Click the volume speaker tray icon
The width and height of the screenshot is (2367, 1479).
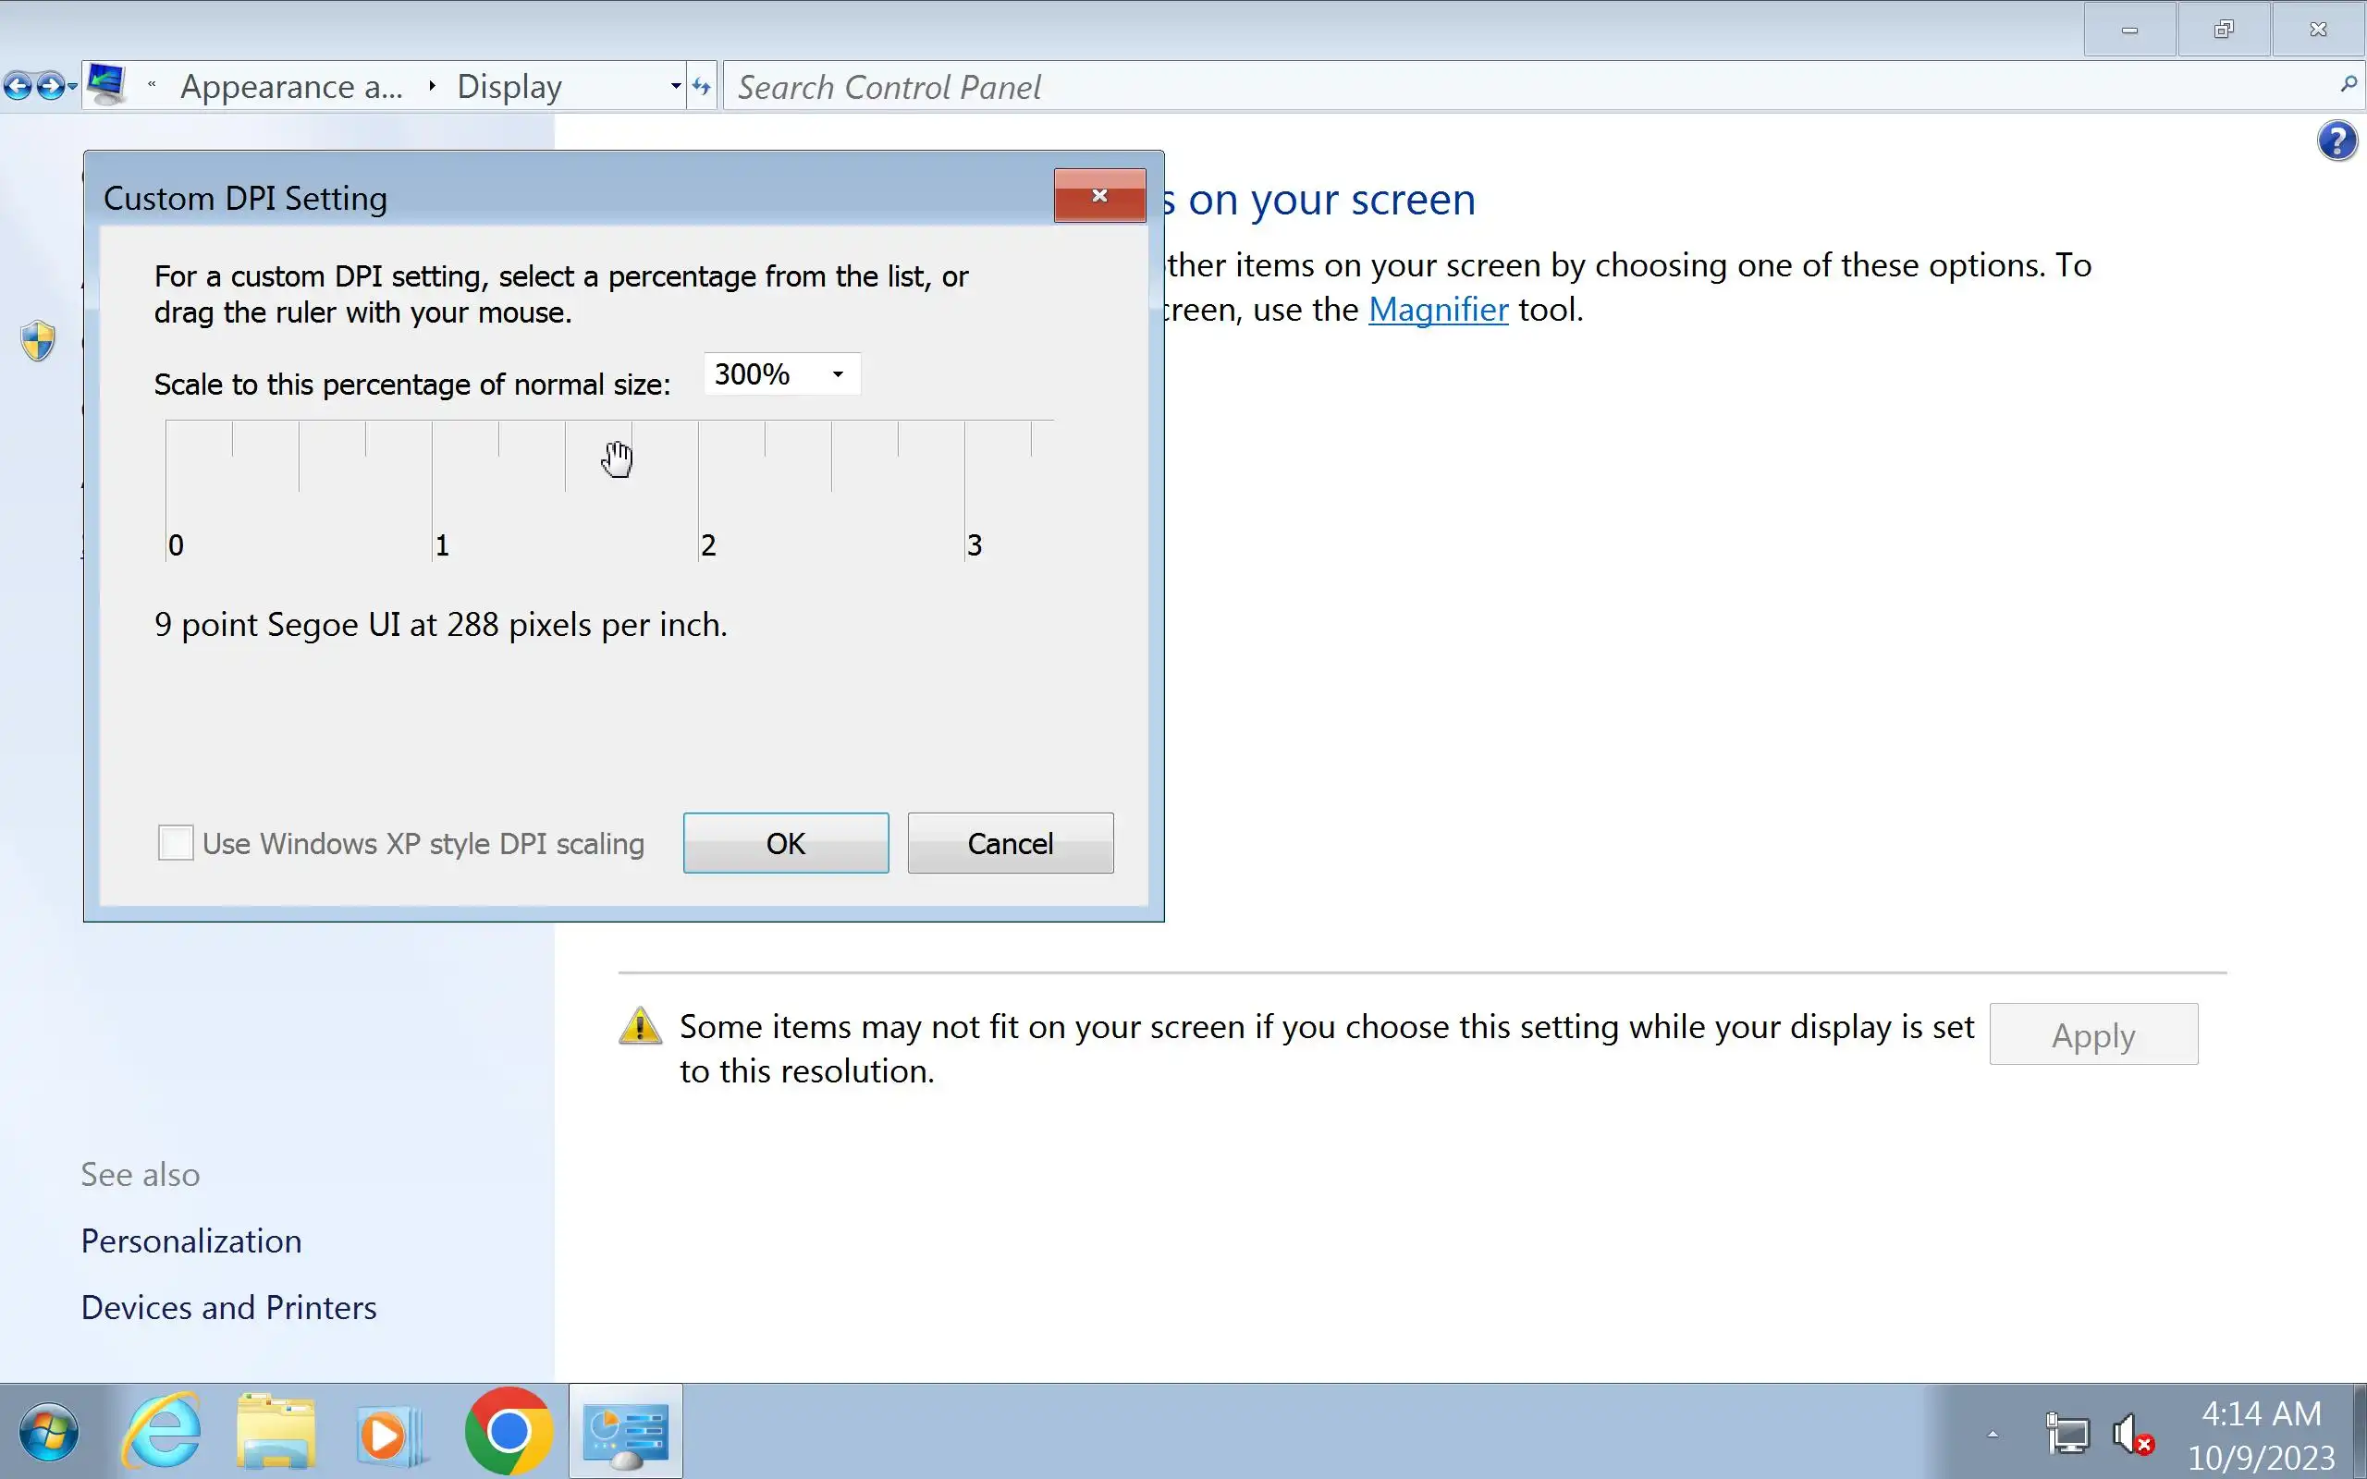click(2130, 1435)
